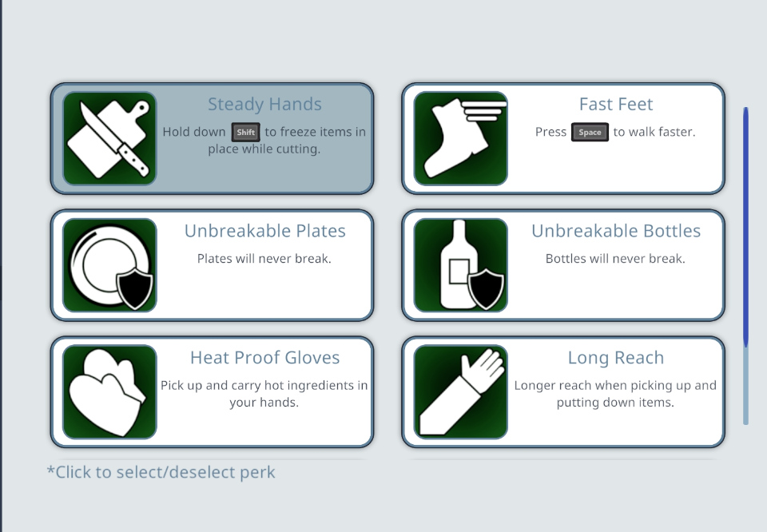This screenshot has width=767, height=532.
Task: Click the Long Reach arm icon
Action: coord(461,391)
